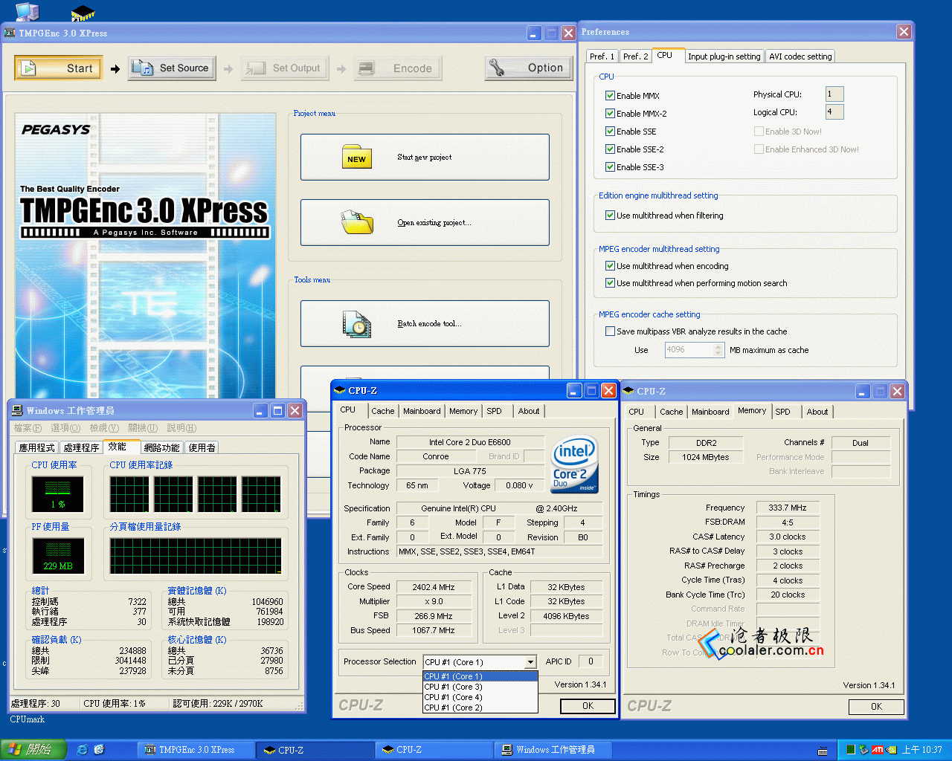Click the Core Speed 2402.4 MHz value
Screen dimensions: 952x761
click(x=434, y=587)
